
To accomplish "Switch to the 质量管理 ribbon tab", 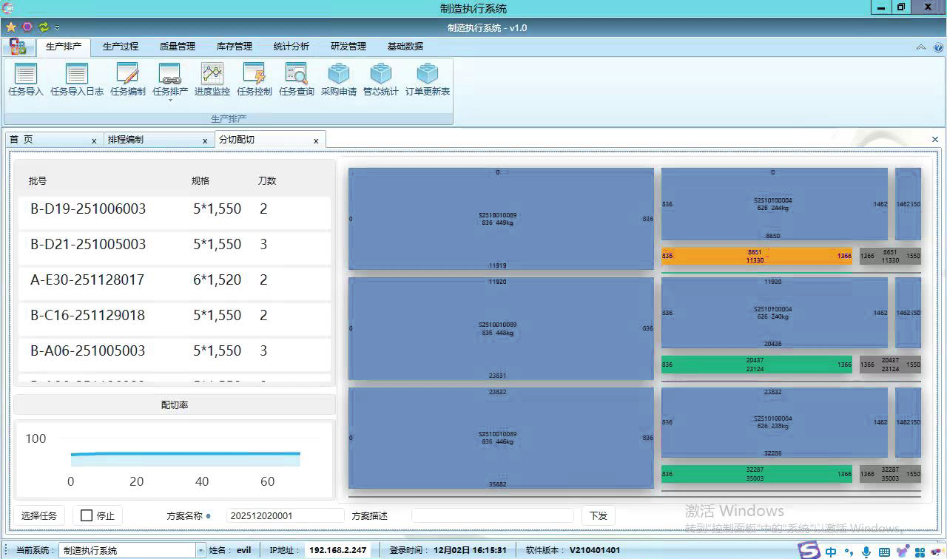I will (178, 47).
